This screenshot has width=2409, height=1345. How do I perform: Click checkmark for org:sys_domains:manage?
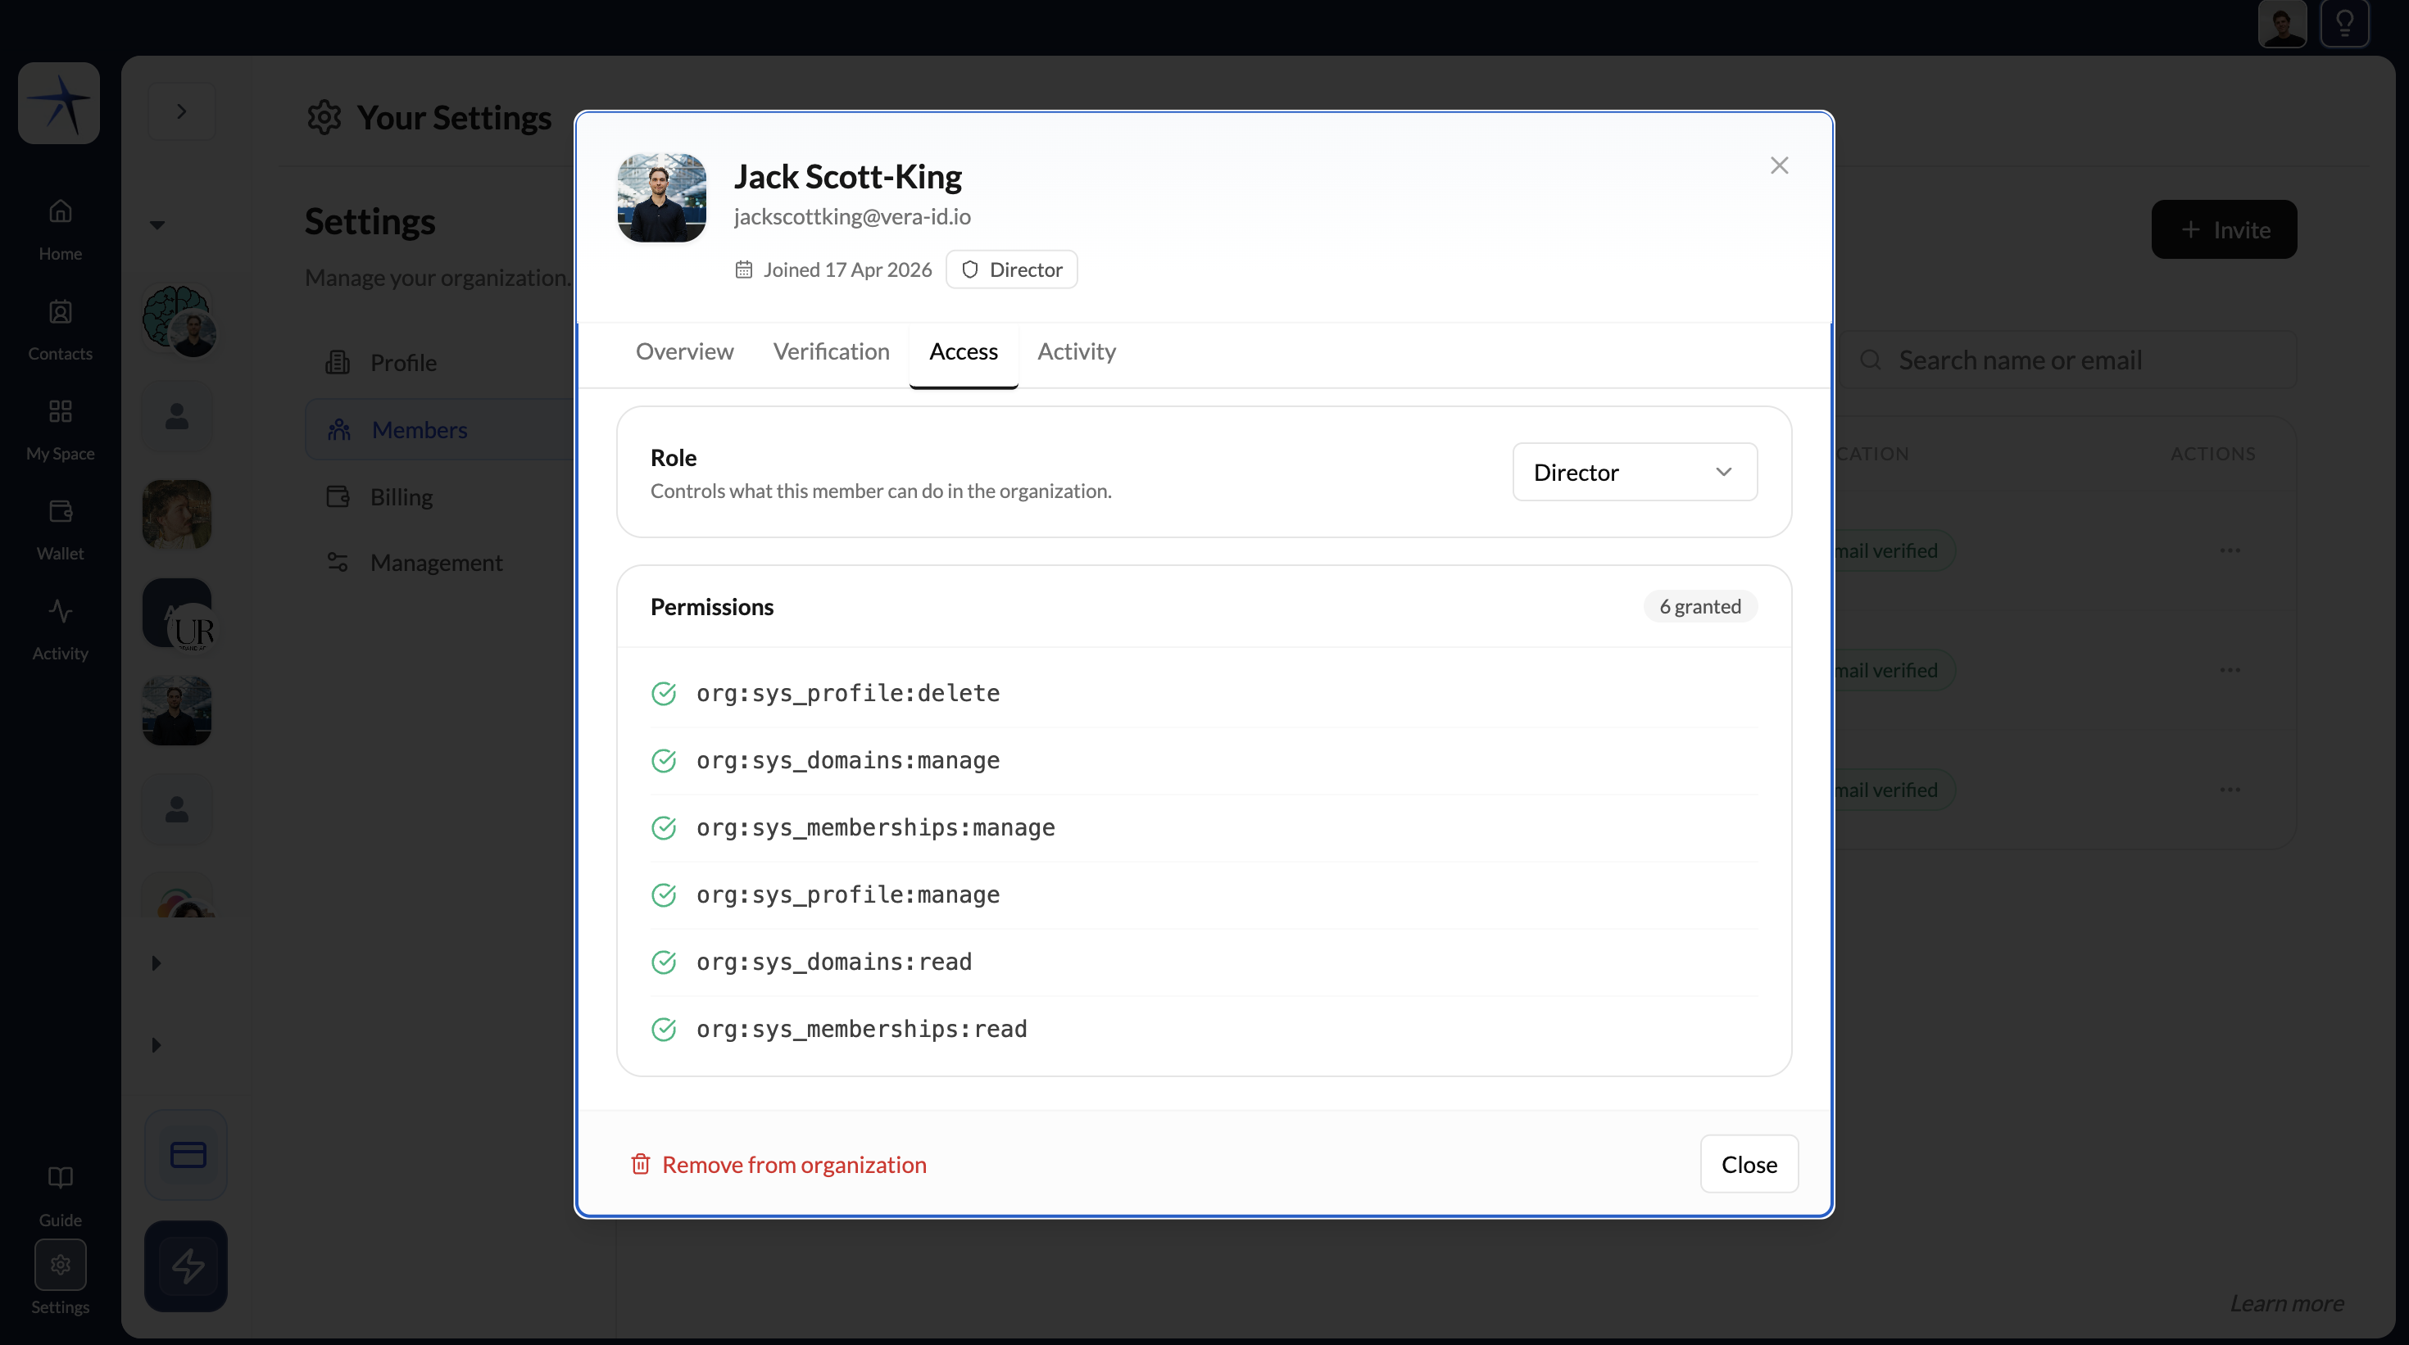(x=663, y=760)
